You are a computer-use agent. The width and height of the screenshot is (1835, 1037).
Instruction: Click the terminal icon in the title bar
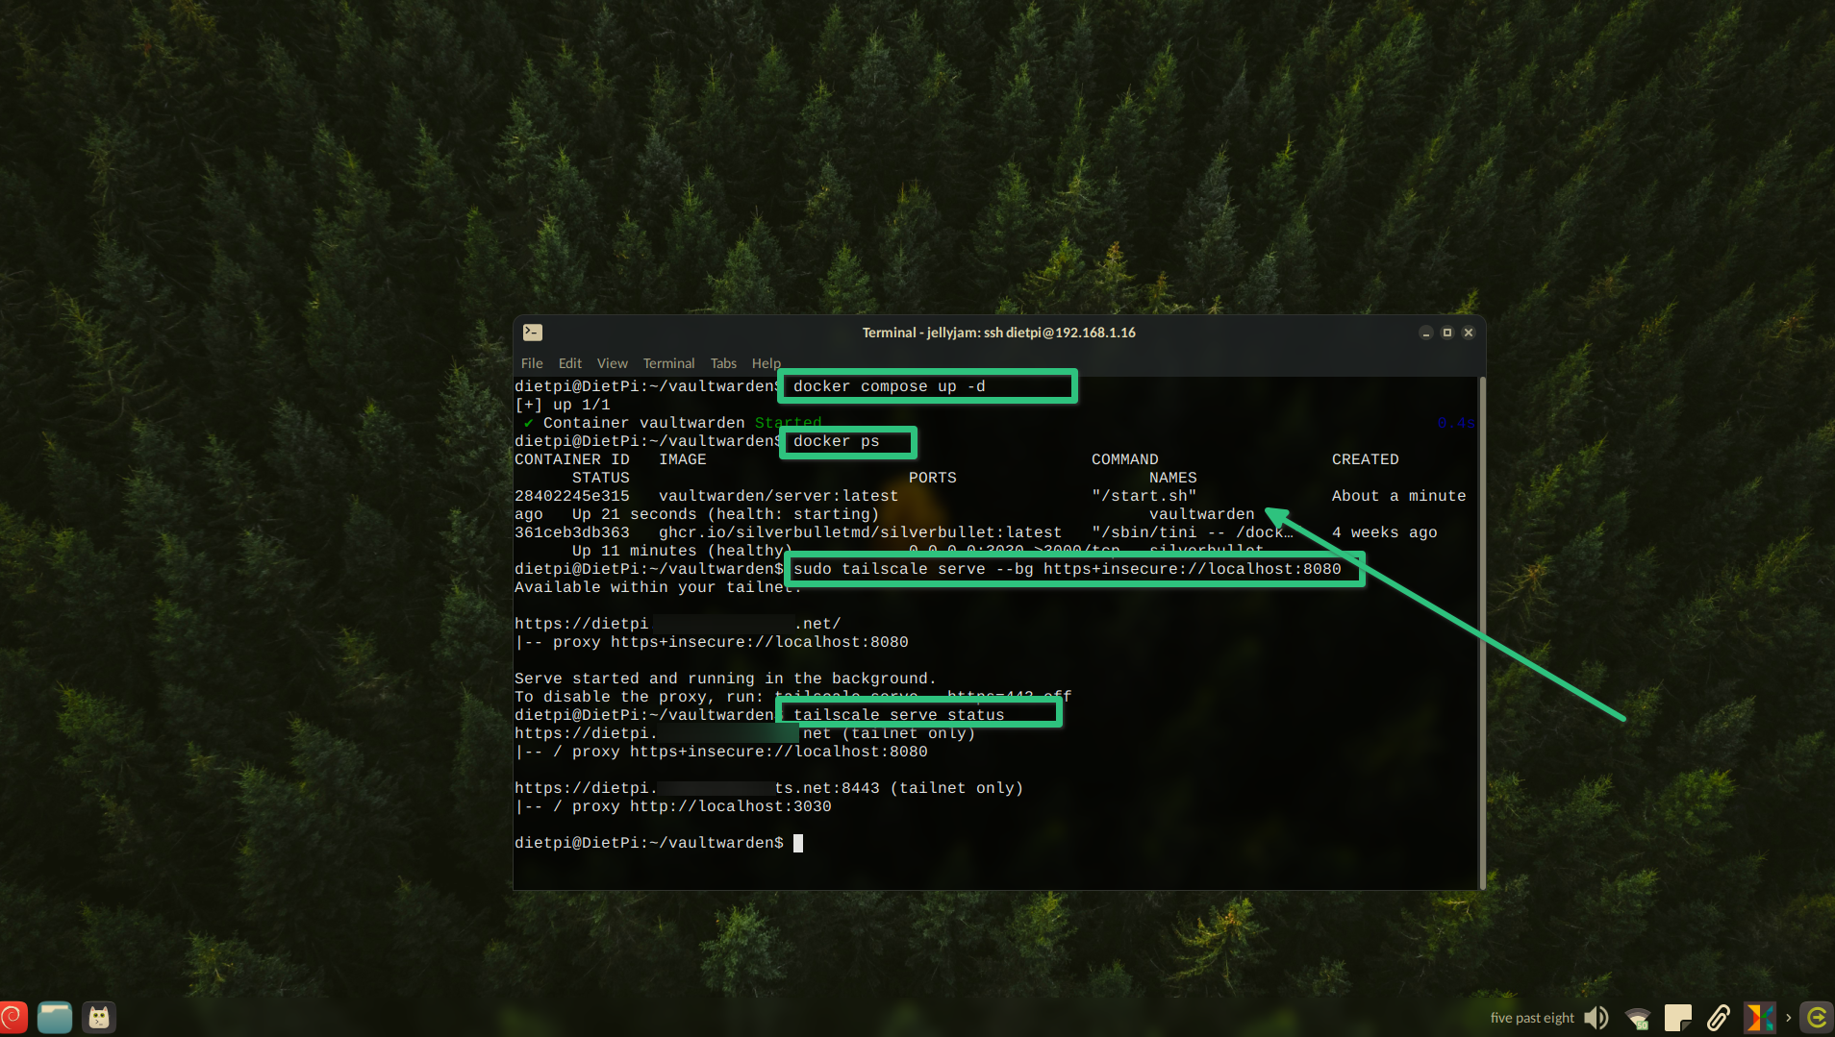click(x=532, y=333)
